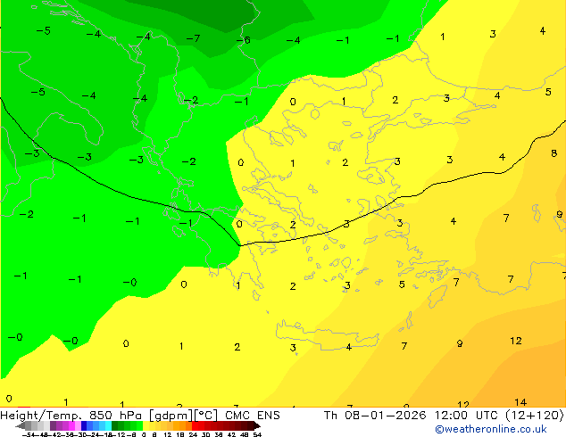Click the "14" temperature value on map
The image size is (566, 437).
point(520,402)
